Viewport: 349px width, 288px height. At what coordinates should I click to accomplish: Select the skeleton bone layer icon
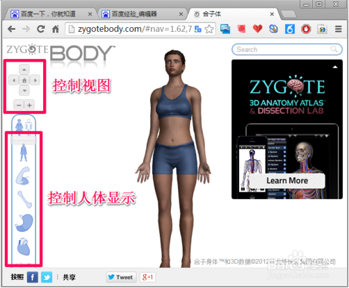(24, 199)
